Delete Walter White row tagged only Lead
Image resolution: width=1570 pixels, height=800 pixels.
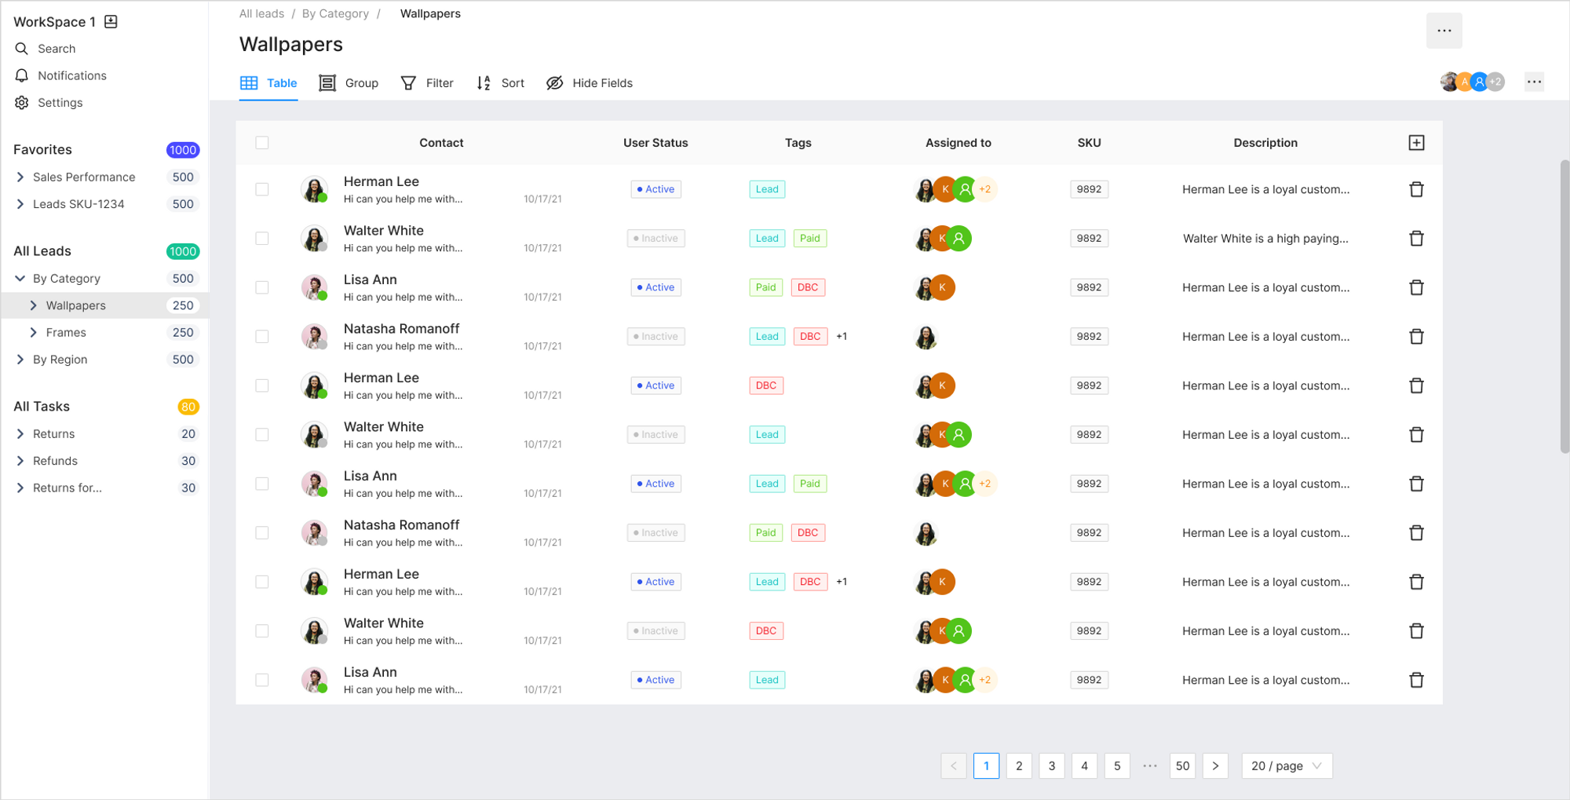(x=1416, y=435)
